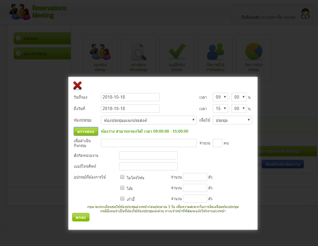Screen dimensions: 318x246
Task: Open end minute dropdown beside 15
Action: point(239,109)
